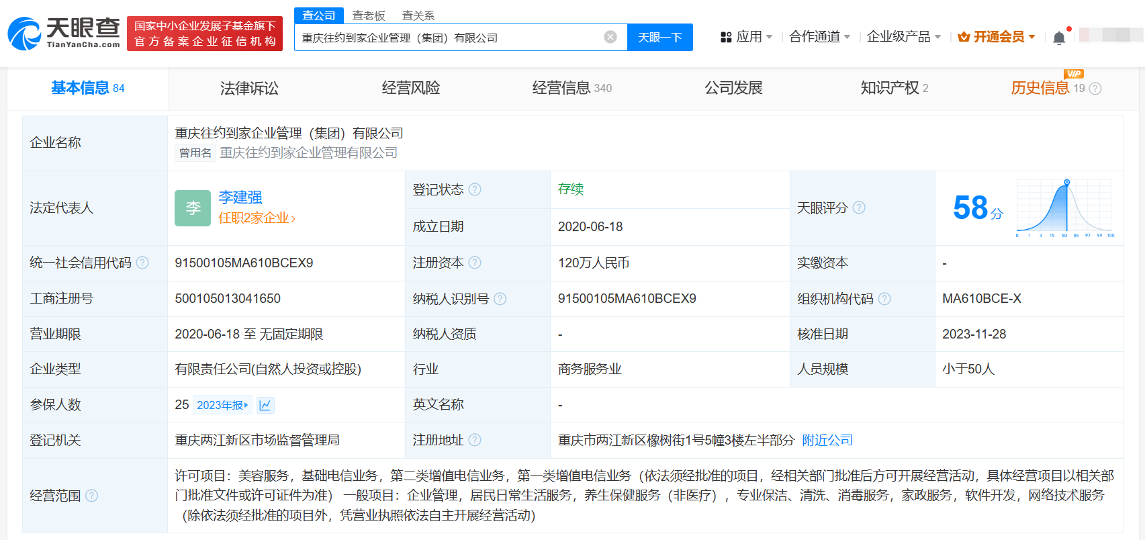This screenshot has width=1145, height=540.
Task: Select organization code MA610BCE-X
Action: (982, 299)
